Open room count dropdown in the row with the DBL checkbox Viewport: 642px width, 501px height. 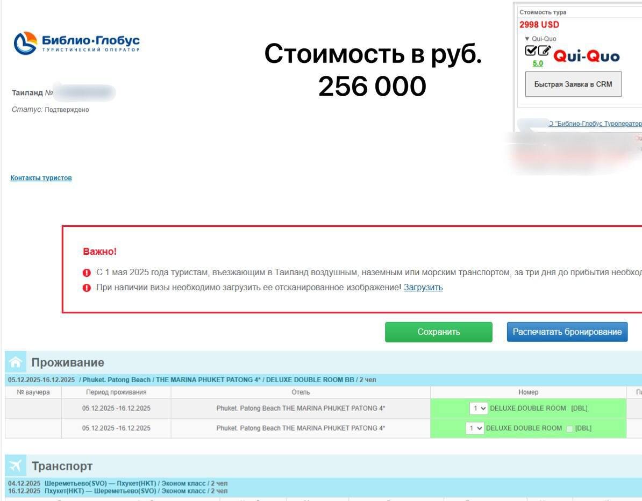click(475, 428)
